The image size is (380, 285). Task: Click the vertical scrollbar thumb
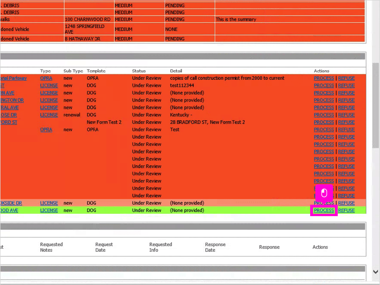376,105
